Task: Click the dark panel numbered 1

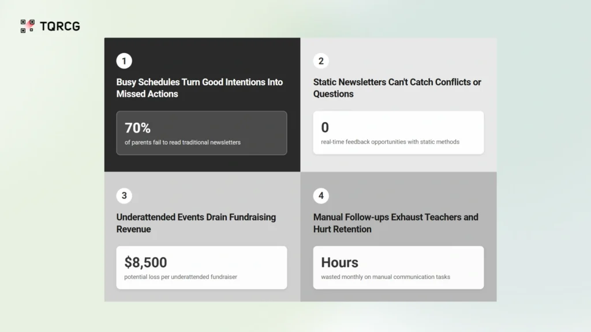Action: pos(202,163)
